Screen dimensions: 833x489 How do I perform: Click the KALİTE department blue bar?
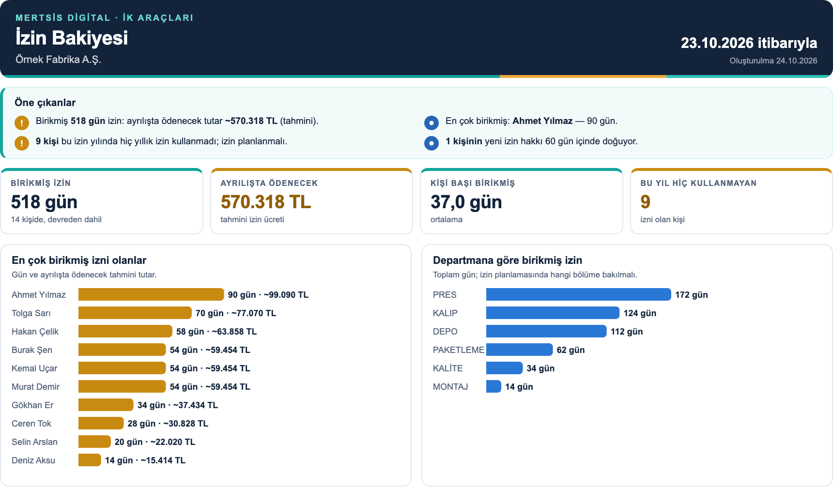coord(505,368)
